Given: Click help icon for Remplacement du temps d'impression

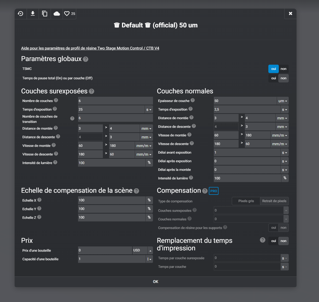Looking at the screenshot, I should tap(263, 240).
